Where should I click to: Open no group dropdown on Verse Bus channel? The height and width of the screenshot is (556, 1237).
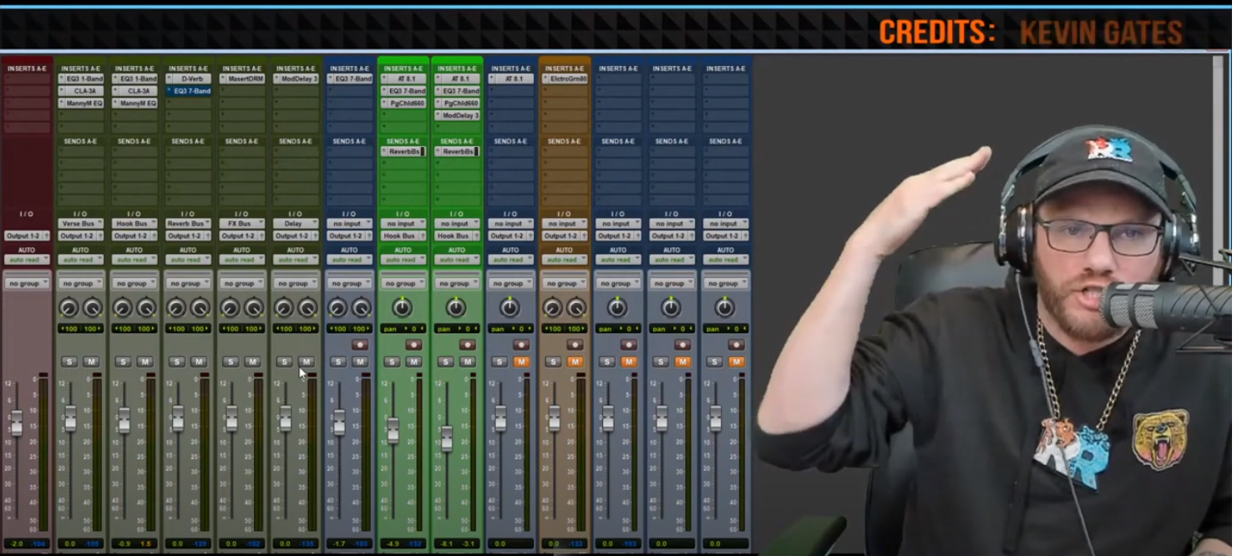tap(81, 284)
